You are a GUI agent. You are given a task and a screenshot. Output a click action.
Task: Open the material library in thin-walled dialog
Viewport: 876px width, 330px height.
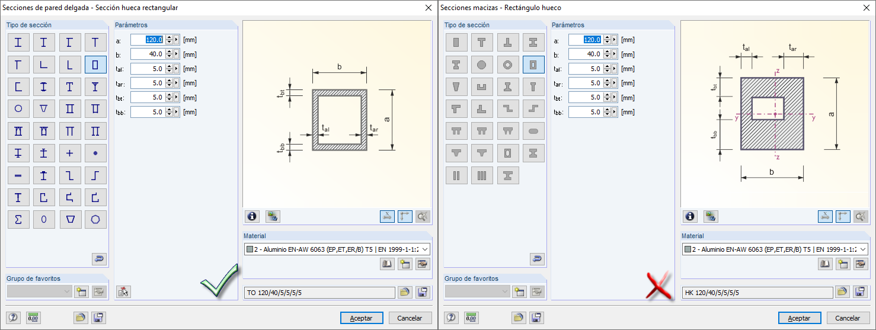tap(388, 264)
